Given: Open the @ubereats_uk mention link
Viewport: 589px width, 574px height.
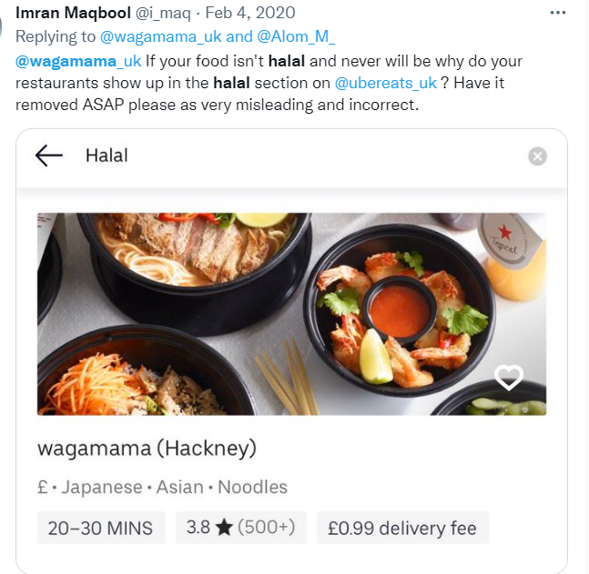Looking at the screenshot, I should point(385,83).
